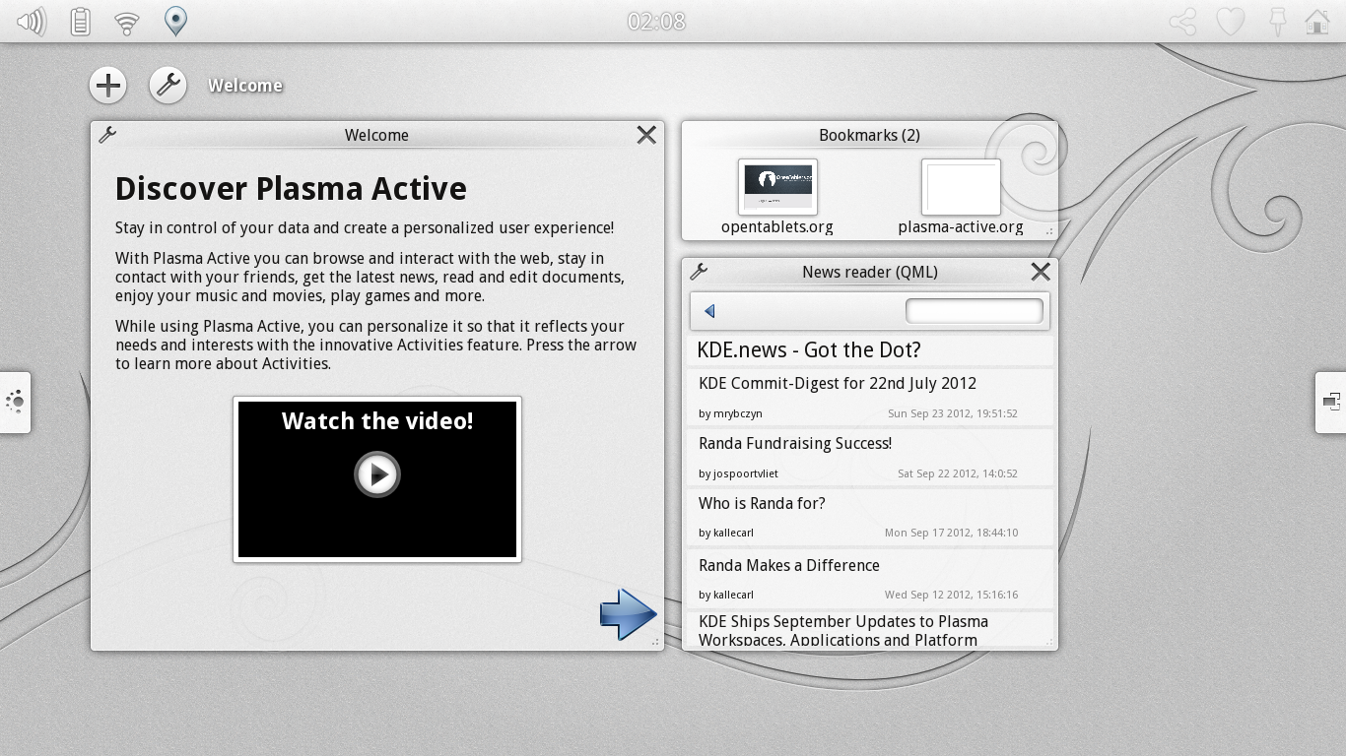Expand the right edge activity switcher handle
This screenshot has width=1346, height=756.
(x=1330, y=402)
